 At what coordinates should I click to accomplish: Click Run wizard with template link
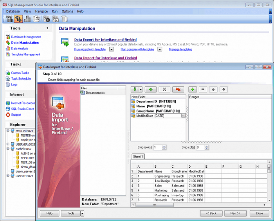pyautogui.click(x=90, y=49)
